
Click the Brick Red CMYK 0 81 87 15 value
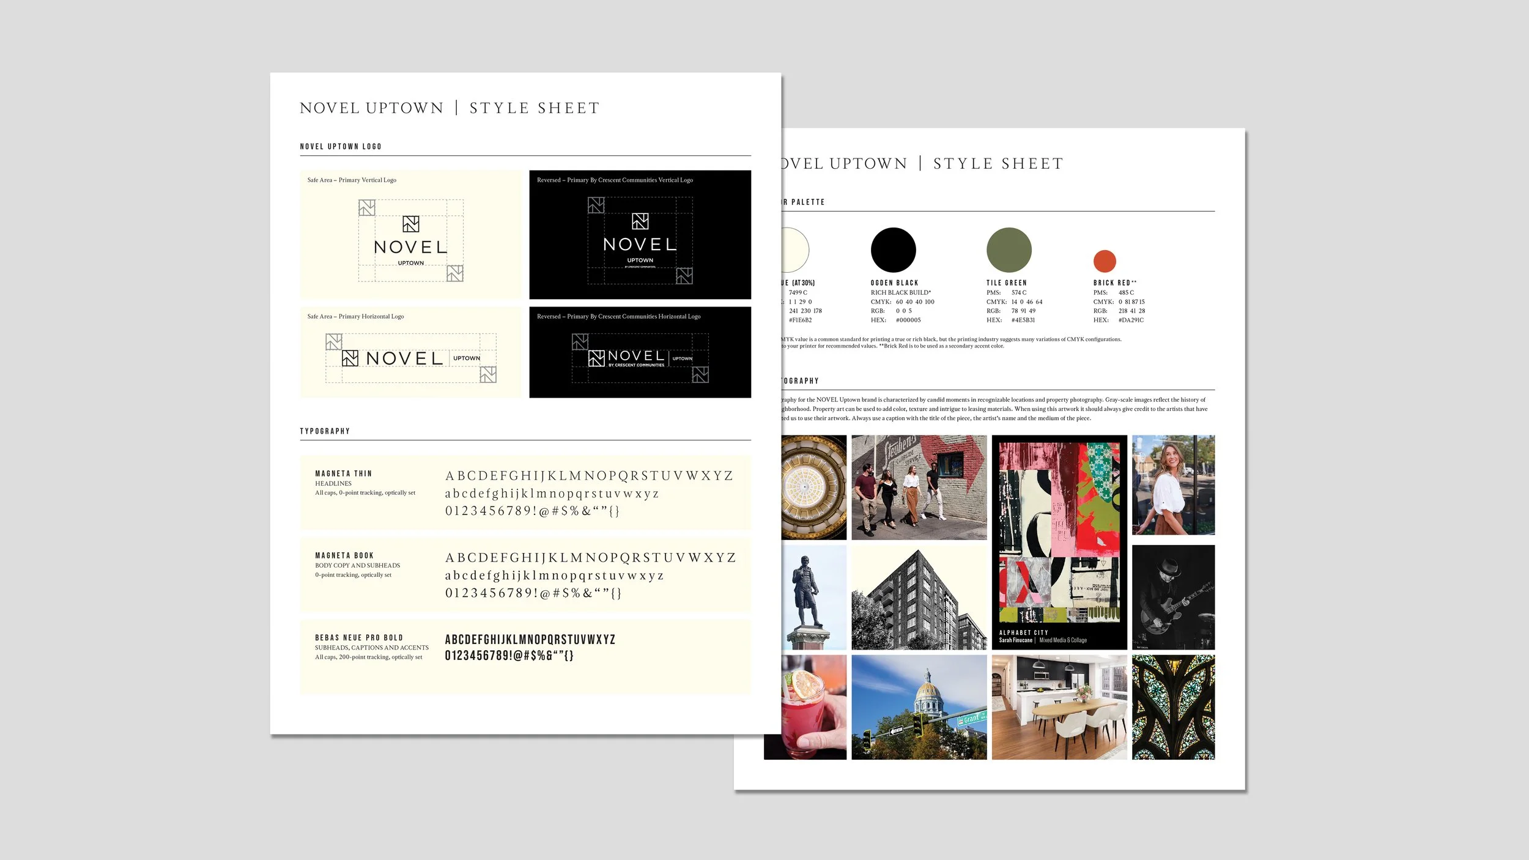coord(1131,302)
